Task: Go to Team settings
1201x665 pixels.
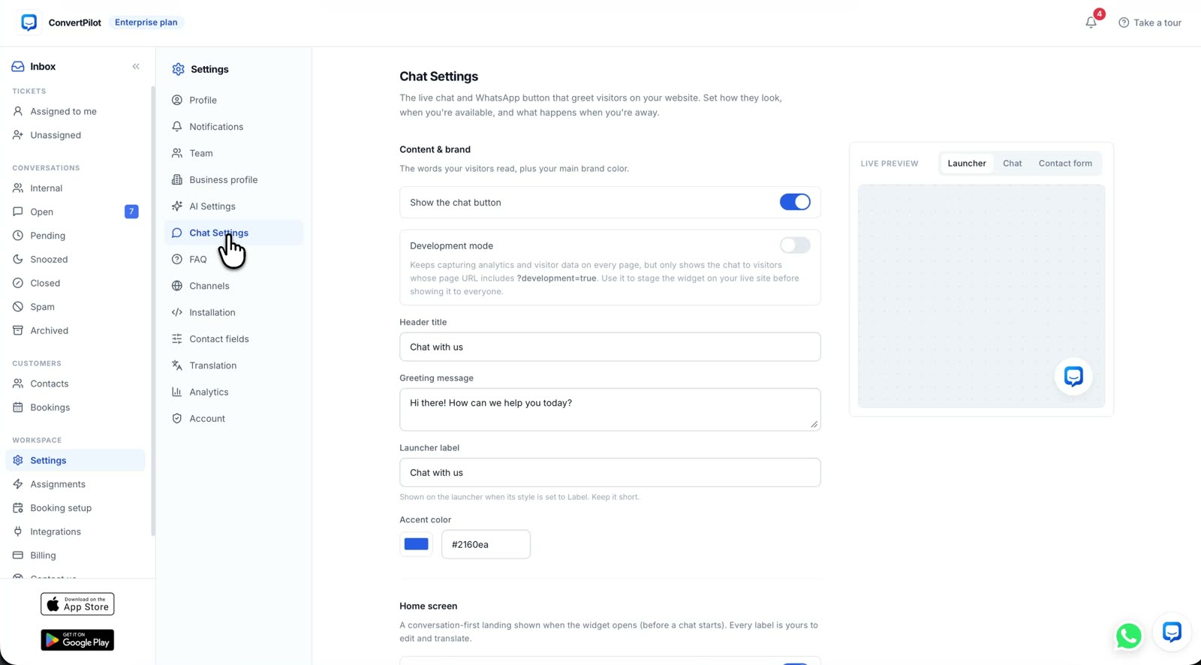Action: (233, 153)
